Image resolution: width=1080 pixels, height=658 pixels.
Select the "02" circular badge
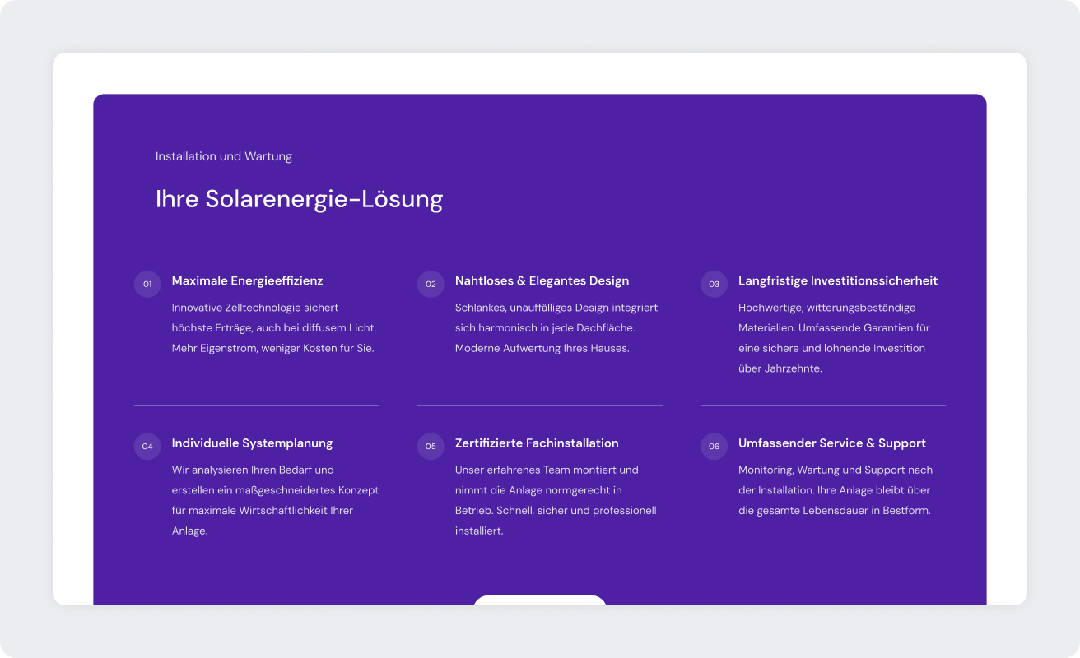pos(431,283)
